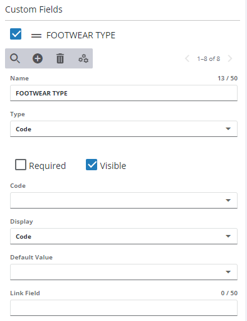Screen dimensions: 247x321
Task: Click the 1–8 of 8 pagination text
Action: tap(209, 59)
